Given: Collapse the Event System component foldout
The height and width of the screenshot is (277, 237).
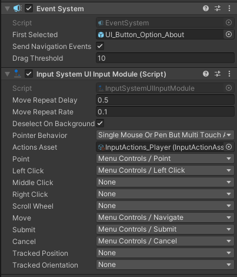Looking at the screenshot, I should (x=8, y=9).
